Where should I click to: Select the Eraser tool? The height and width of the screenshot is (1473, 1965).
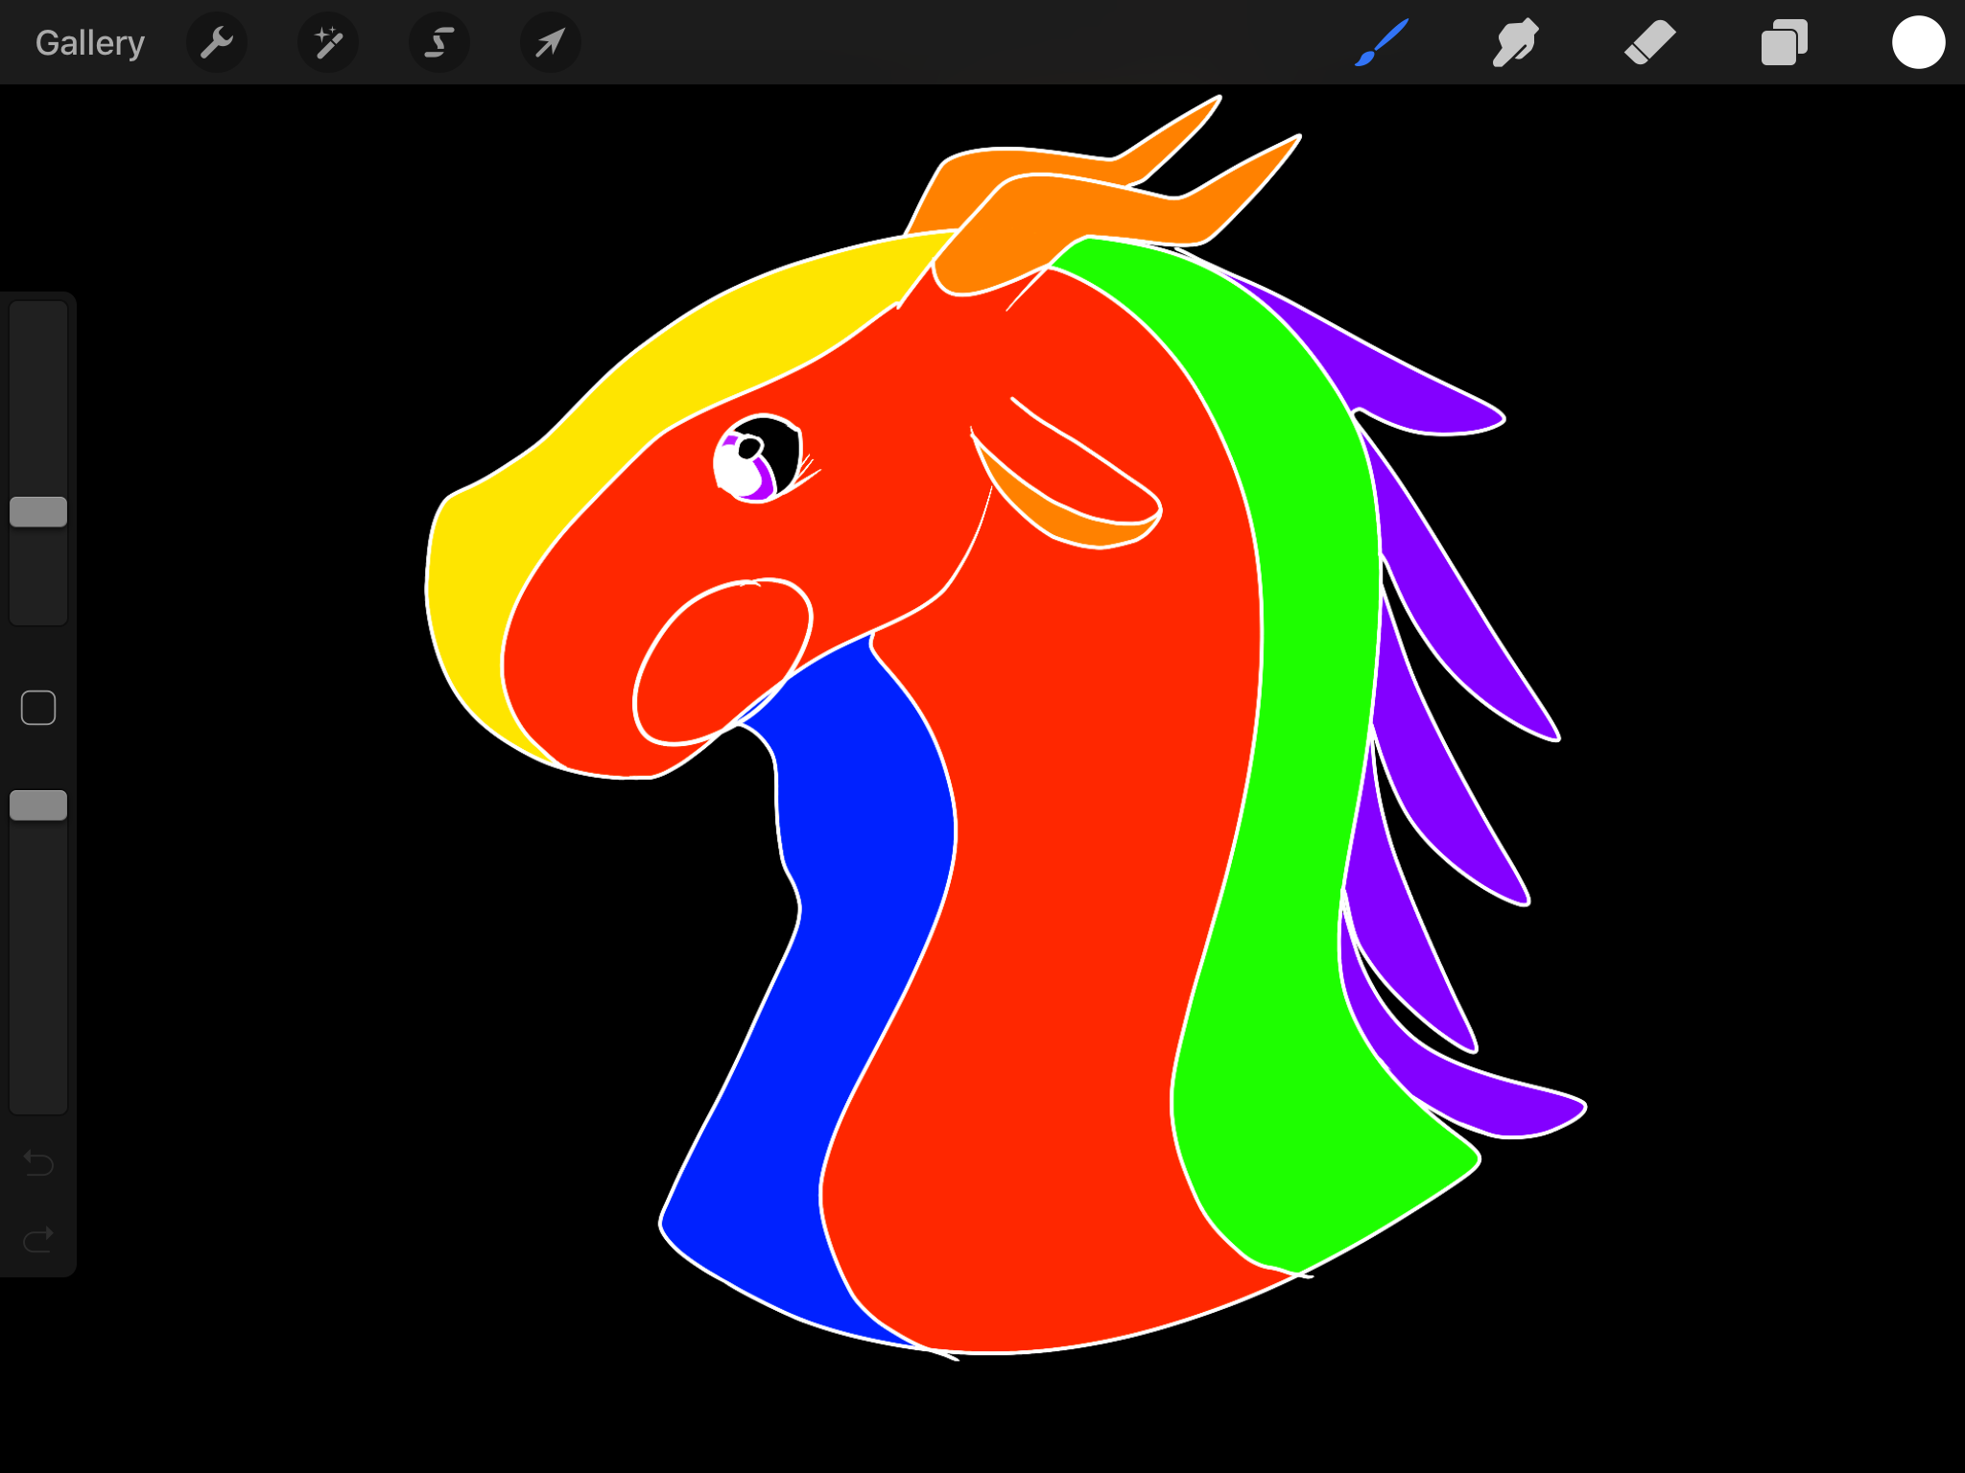pyautogui.click(x=1649, y=43)
